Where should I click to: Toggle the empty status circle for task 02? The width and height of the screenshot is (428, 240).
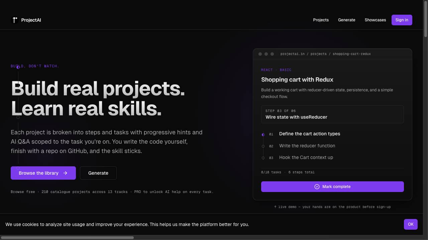pyautogui.click(x=263, y=146)
